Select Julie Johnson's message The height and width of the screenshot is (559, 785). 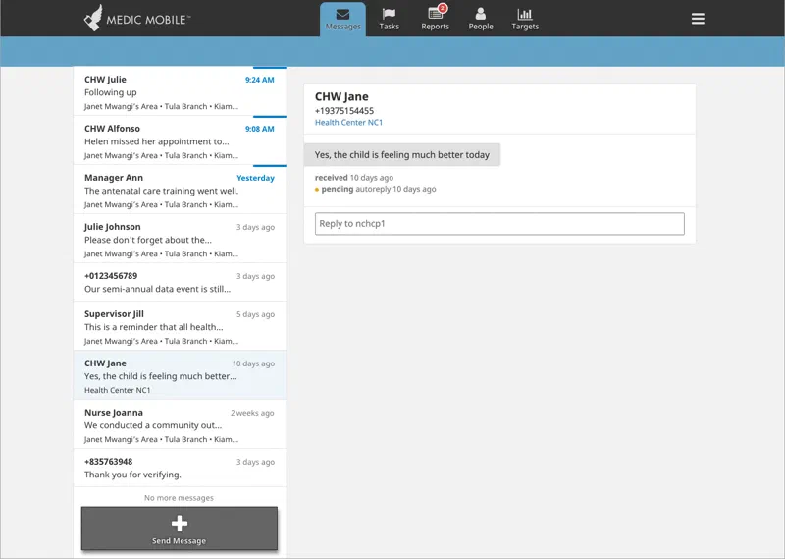(x=180, y=240)
